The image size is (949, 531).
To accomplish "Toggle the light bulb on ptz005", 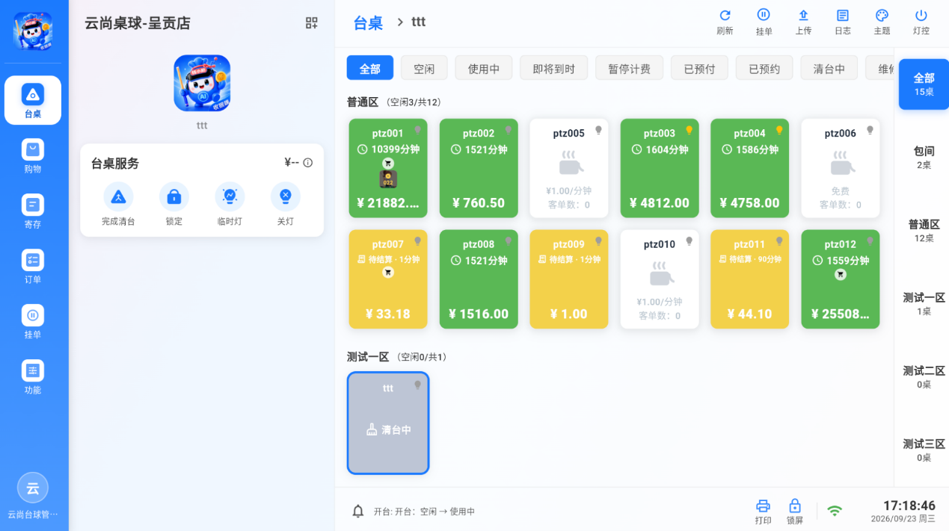I will point(598,130).
